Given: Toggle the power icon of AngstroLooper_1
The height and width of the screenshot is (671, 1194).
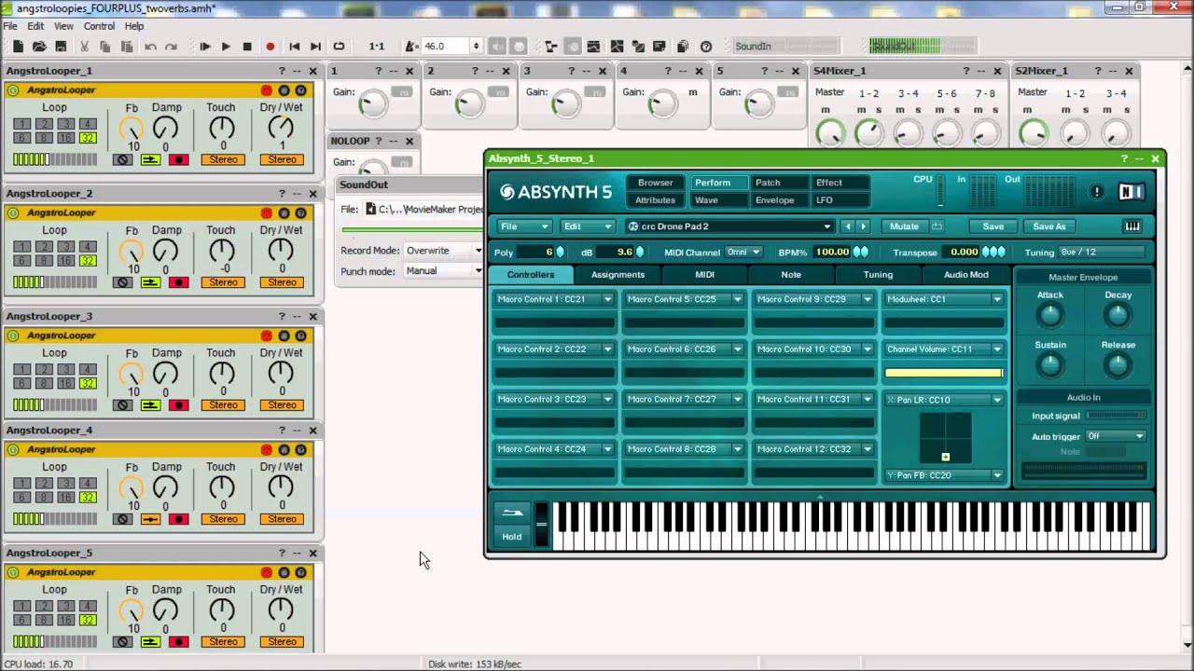Looking at the screenshot, I should (x=13, y=90).
